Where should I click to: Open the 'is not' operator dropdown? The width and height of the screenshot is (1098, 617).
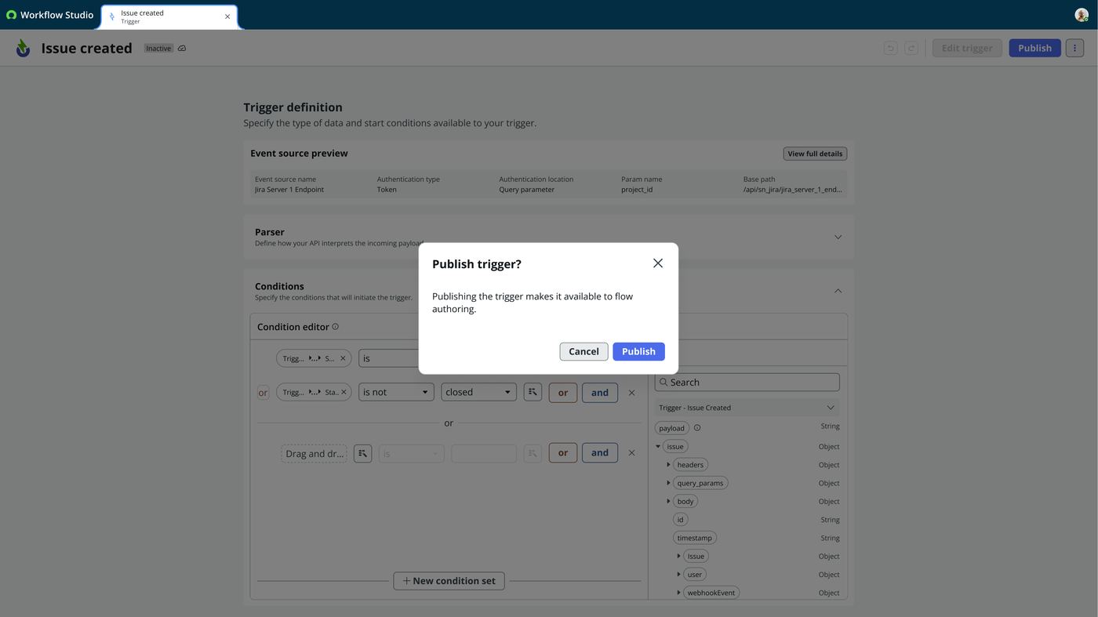coord(396,392)
